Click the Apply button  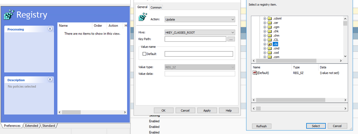tap(207, 110)
